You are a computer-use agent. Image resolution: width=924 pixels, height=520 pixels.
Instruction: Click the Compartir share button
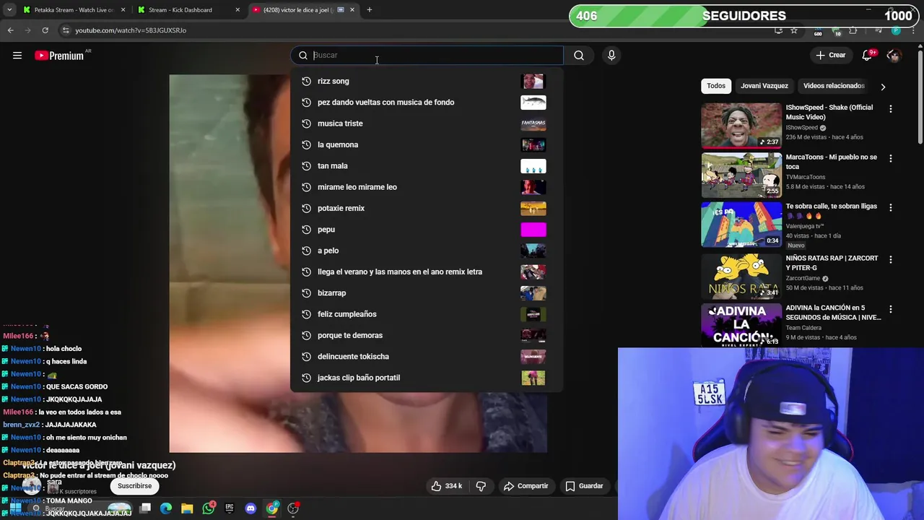[526, 486]
